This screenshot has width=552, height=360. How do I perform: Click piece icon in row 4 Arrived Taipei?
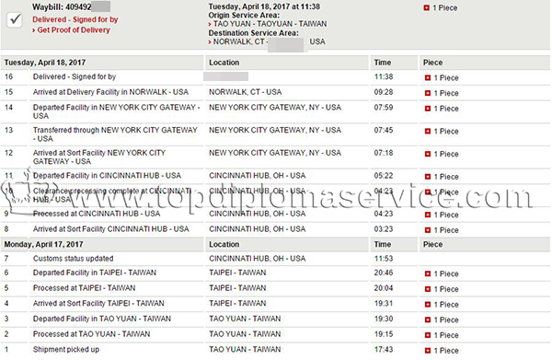(x=428, y=305)
